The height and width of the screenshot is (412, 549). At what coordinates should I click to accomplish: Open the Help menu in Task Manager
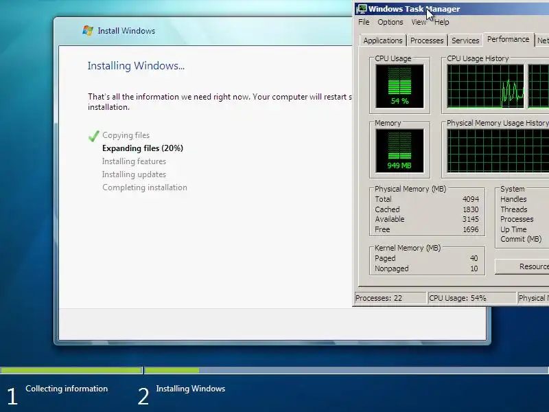pyautogui.click(x=442, y=22)
